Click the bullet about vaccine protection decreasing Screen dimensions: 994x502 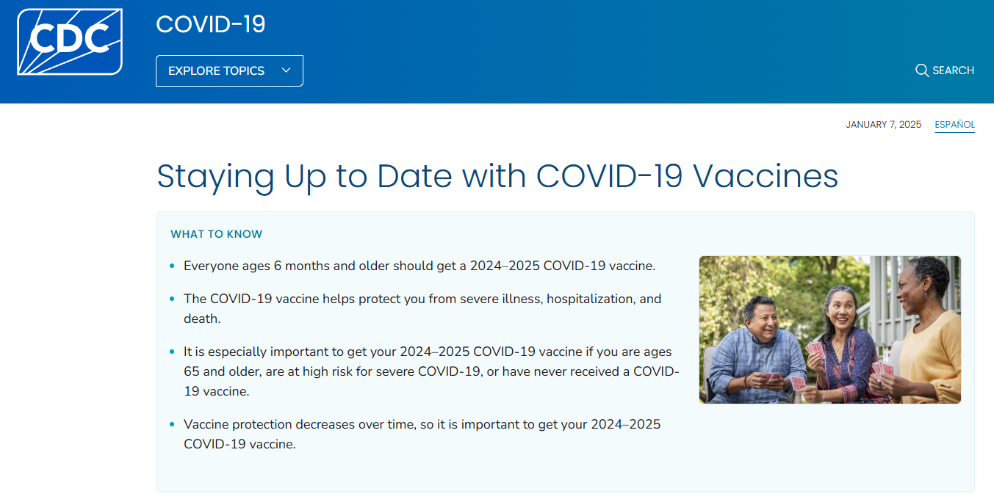click(x=422, y=434)
